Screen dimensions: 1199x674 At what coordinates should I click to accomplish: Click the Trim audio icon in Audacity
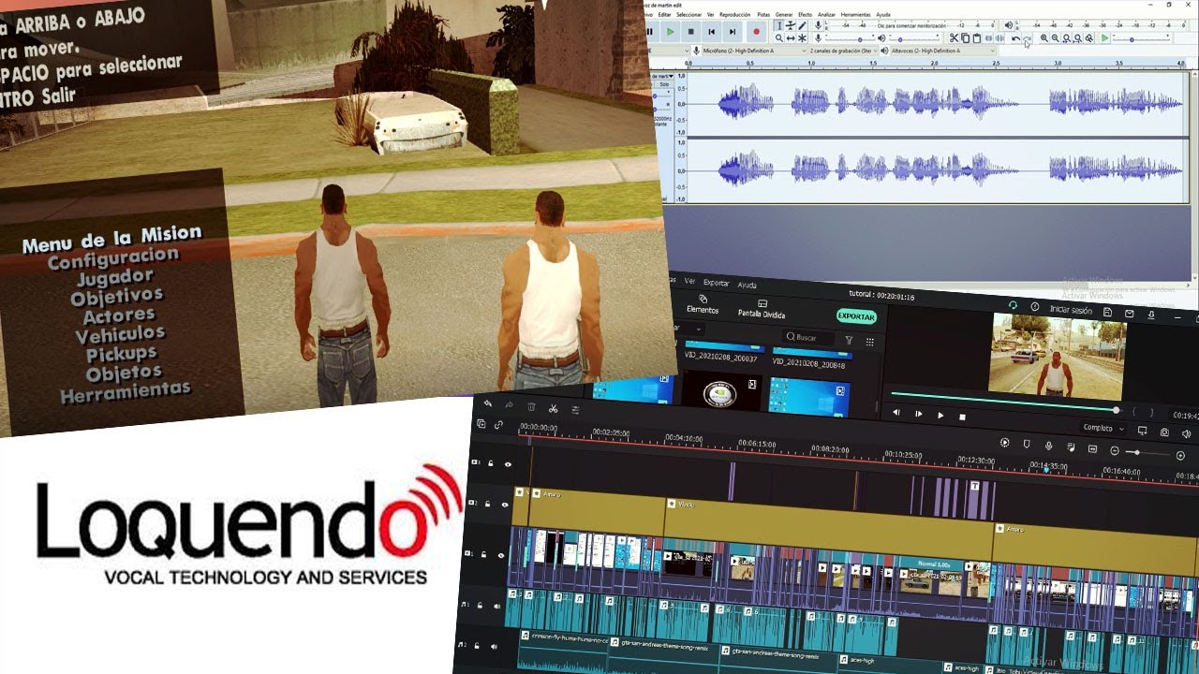989,38
